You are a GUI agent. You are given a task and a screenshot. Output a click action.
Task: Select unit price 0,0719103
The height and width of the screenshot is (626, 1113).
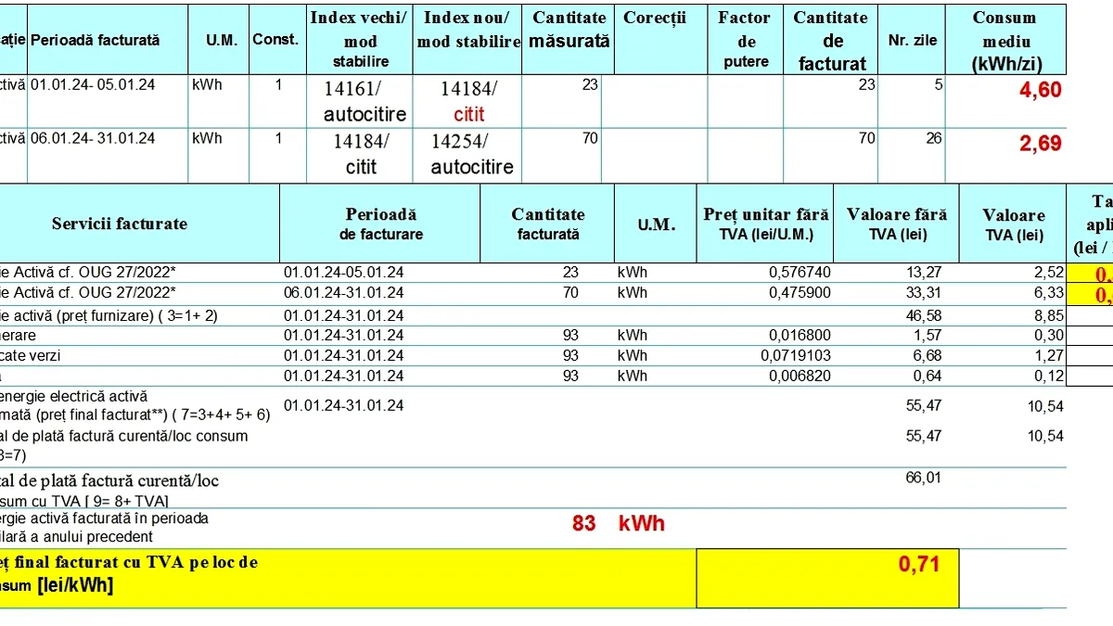click(x=797, y=355)
